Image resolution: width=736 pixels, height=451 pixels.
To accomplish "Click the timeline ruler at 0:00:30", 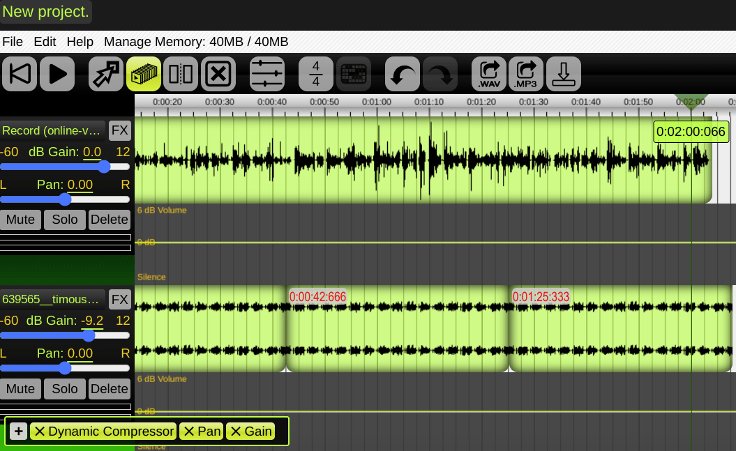I will pos(220,102).
